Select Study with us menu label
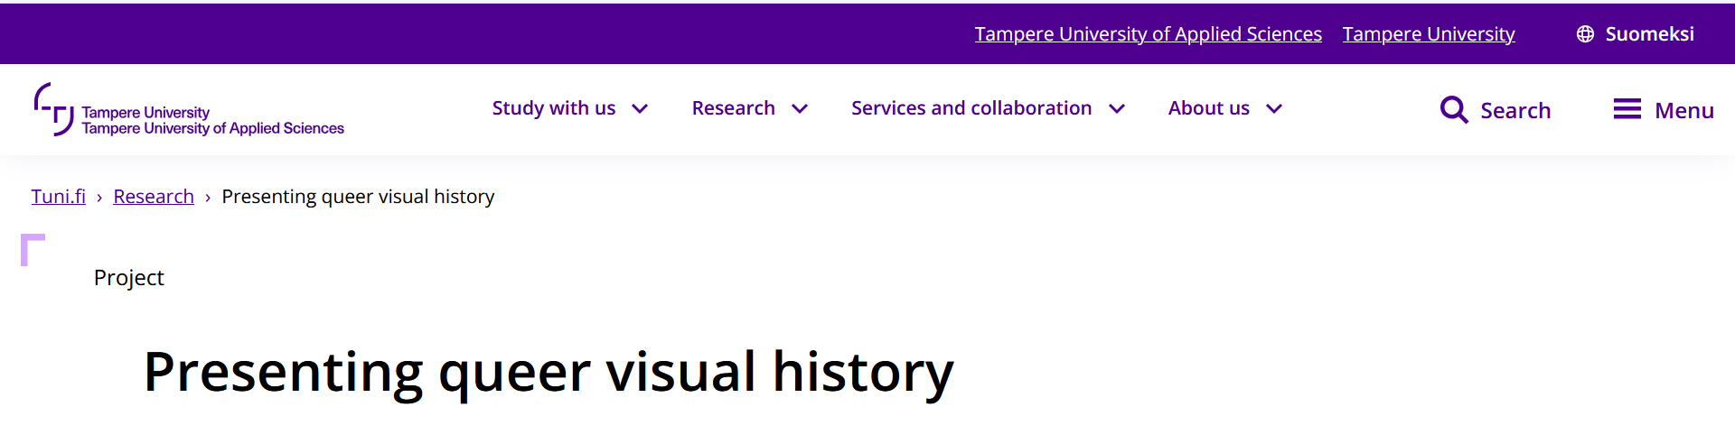The image size is (1735, 444). point(553,108)
